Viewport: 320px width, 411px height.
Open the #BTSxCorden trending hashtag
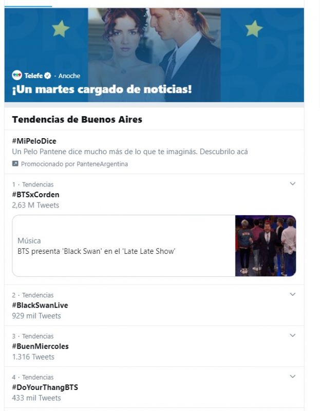tap(35, 195)
